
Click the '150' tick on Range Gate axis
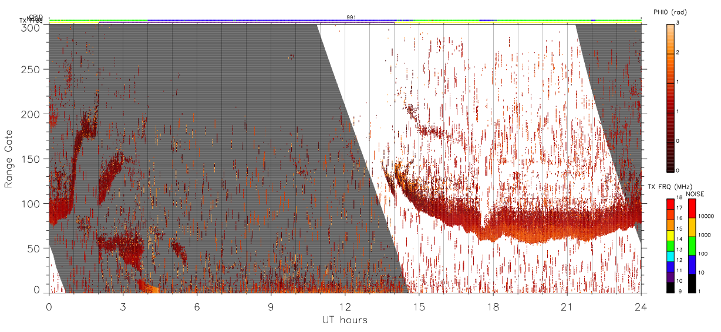coord(31,159)
